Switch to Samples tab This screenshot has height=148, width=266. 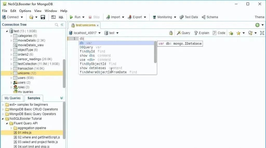tap(34, 98)
